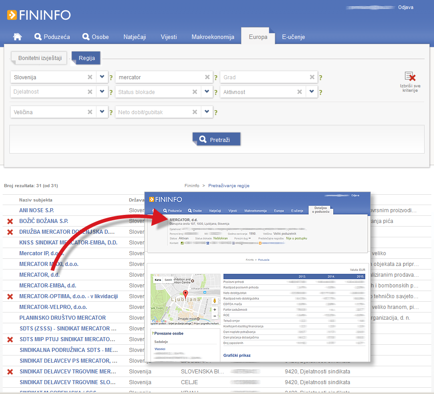The height and width of the screenshot is (394, 434).
Task: Open the MERCATOR-EMBA, d.d. company link
Action: click(47, 286)
